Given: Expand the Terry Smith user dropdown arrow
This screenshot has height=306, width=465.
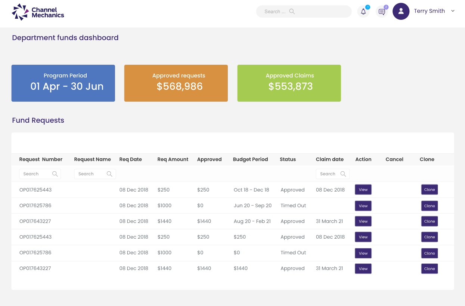Looking at the screenshot, I should (453, 11).
